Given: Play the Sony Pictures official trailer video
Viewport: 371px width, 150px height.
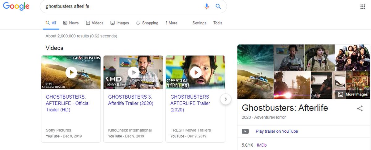Looking at the screenshot, I should (71, 72).
